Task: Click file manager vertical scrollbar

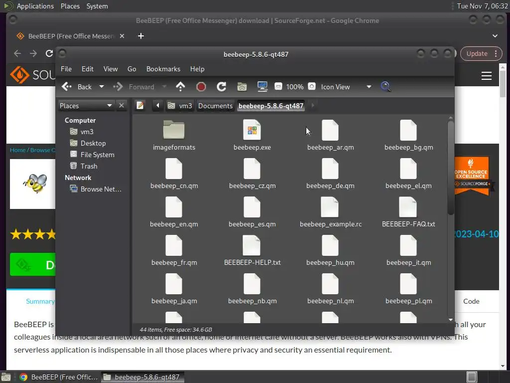Action: (450, 168)
